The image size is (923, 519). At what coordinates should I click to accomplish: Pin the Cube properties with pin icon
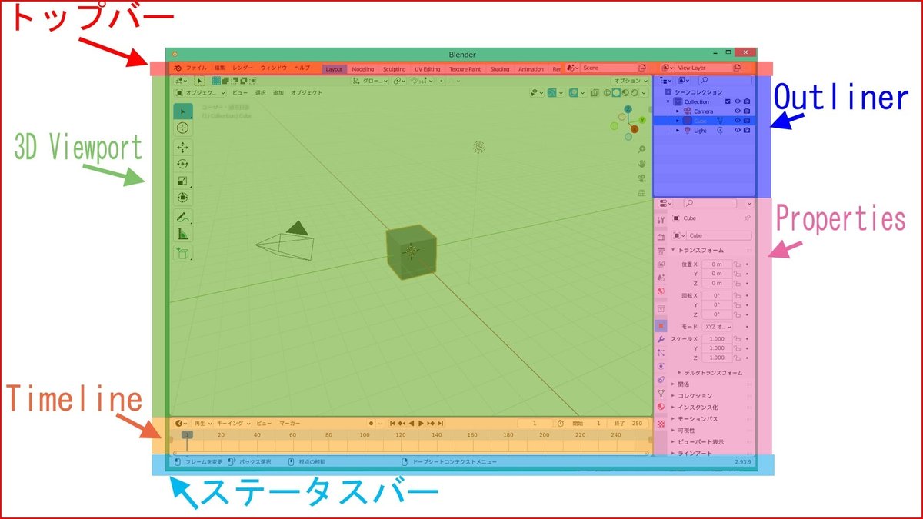[x=747, y=218]
